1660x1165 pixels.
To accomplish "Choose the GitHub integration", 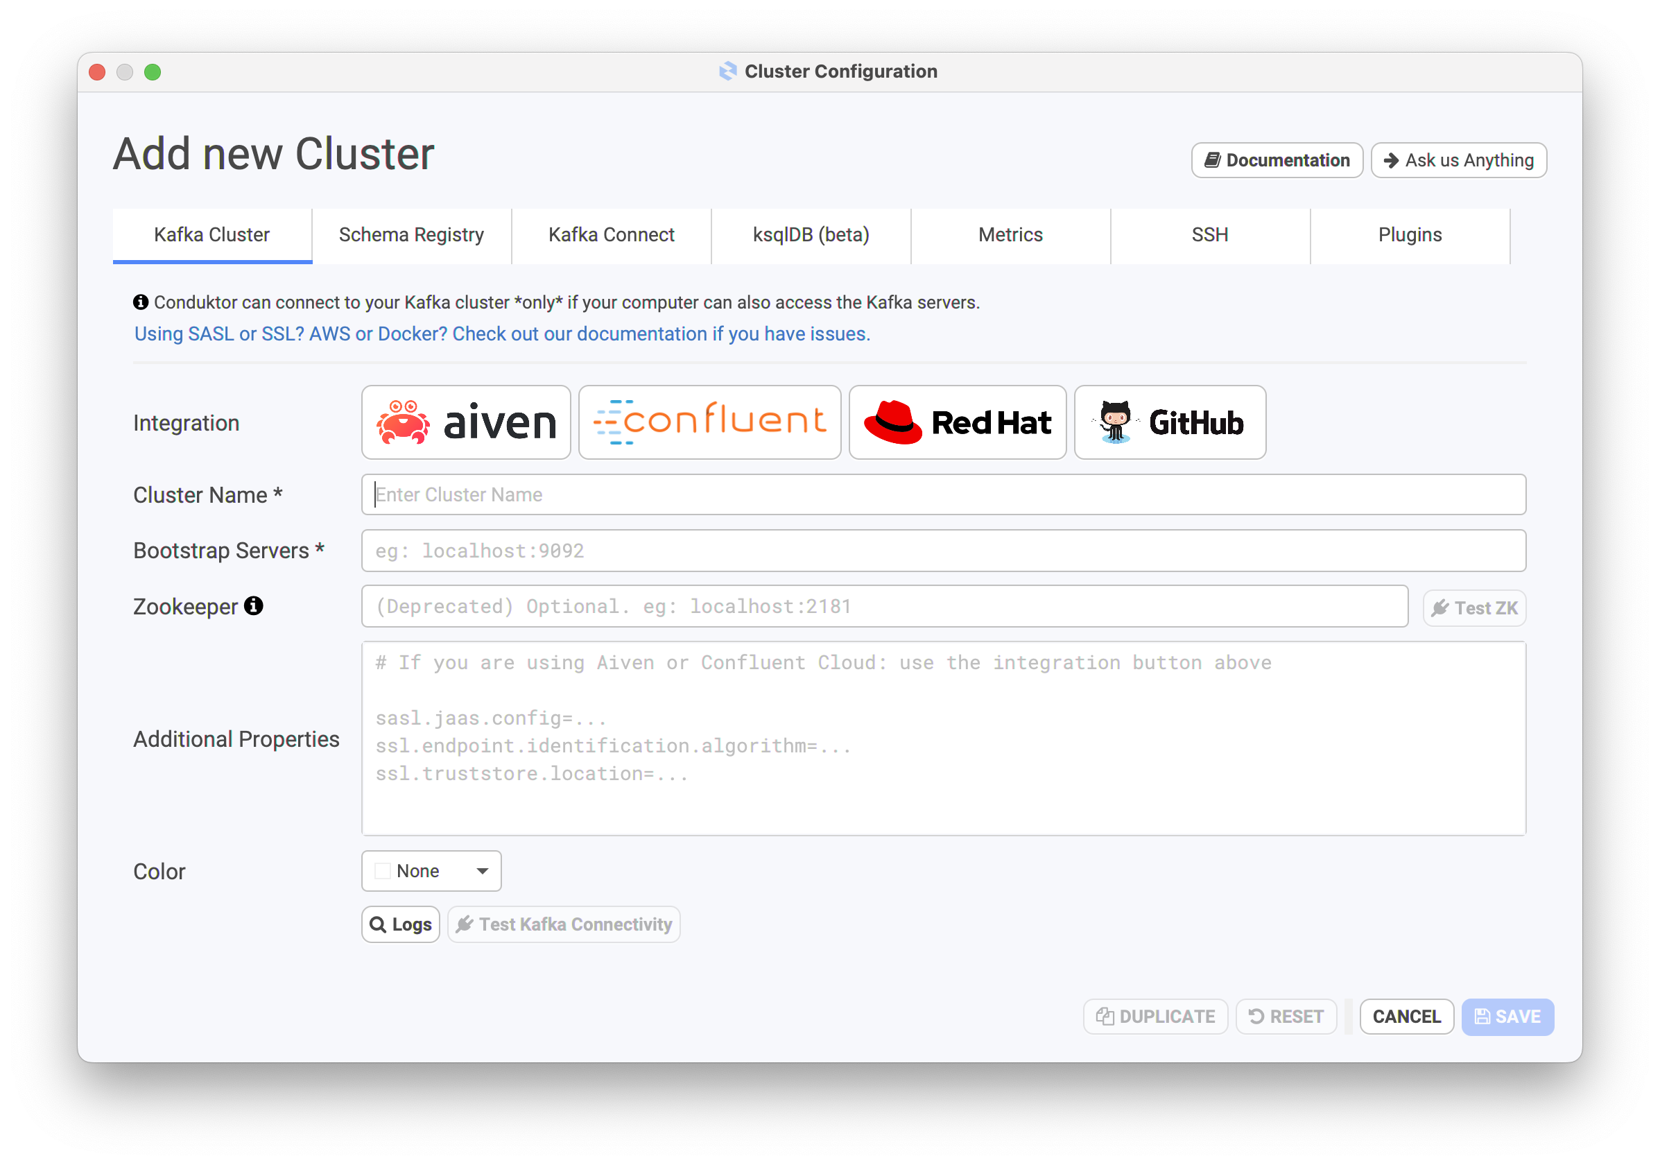I will click(x=1170, y=422).
